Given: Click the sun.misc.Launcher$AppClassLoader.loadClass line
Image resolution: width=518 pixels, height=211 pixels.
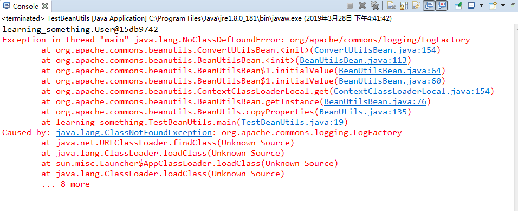Looking at the screenshot, I should click(x=190, y=163).
